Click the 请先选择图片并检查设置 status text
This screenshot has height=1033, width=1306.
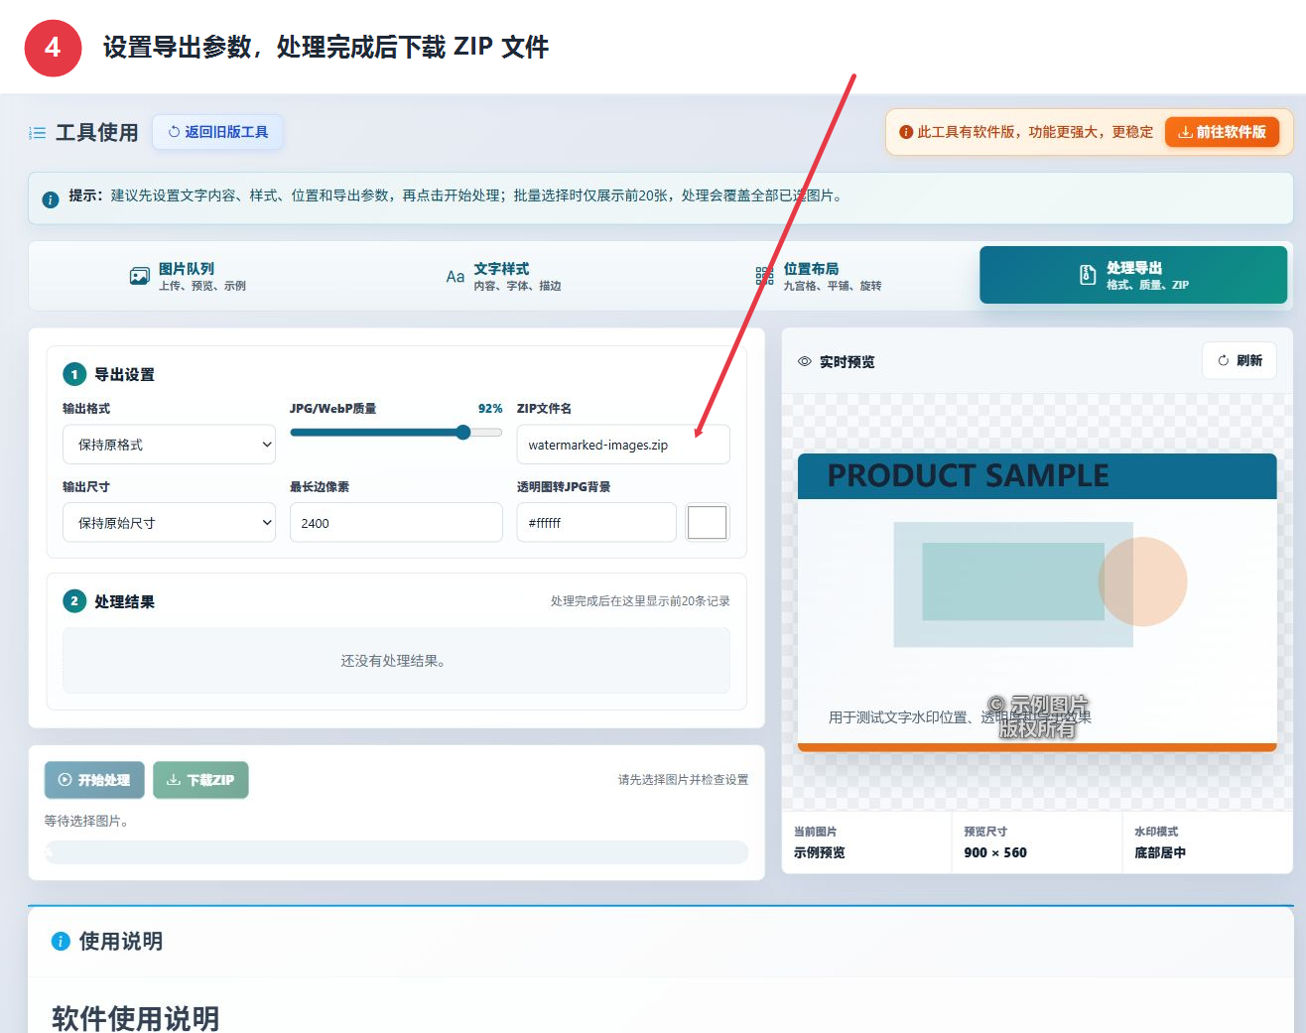click(684, 780)
